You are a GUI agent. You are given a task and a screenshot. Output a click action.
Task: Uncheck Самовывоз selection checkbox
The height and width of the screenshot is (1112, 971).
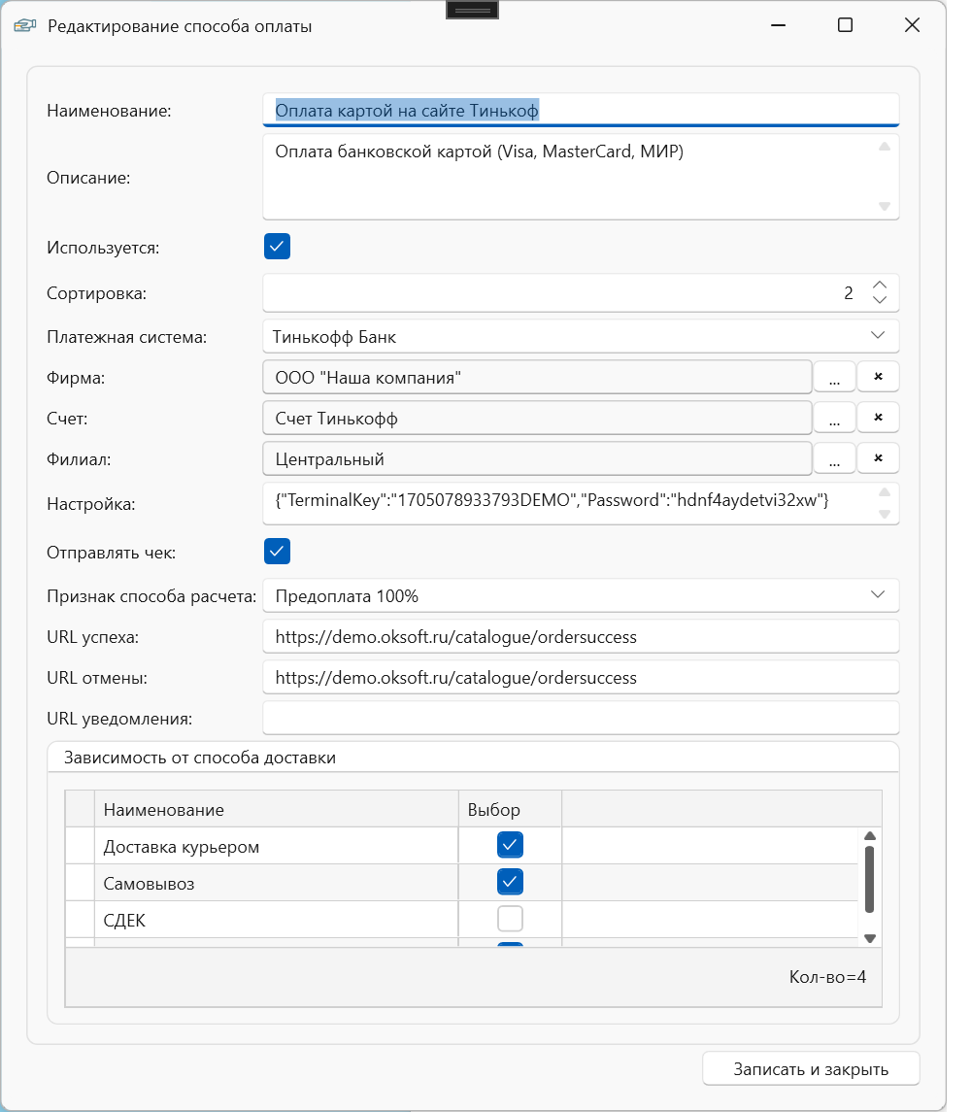(510, 882)
